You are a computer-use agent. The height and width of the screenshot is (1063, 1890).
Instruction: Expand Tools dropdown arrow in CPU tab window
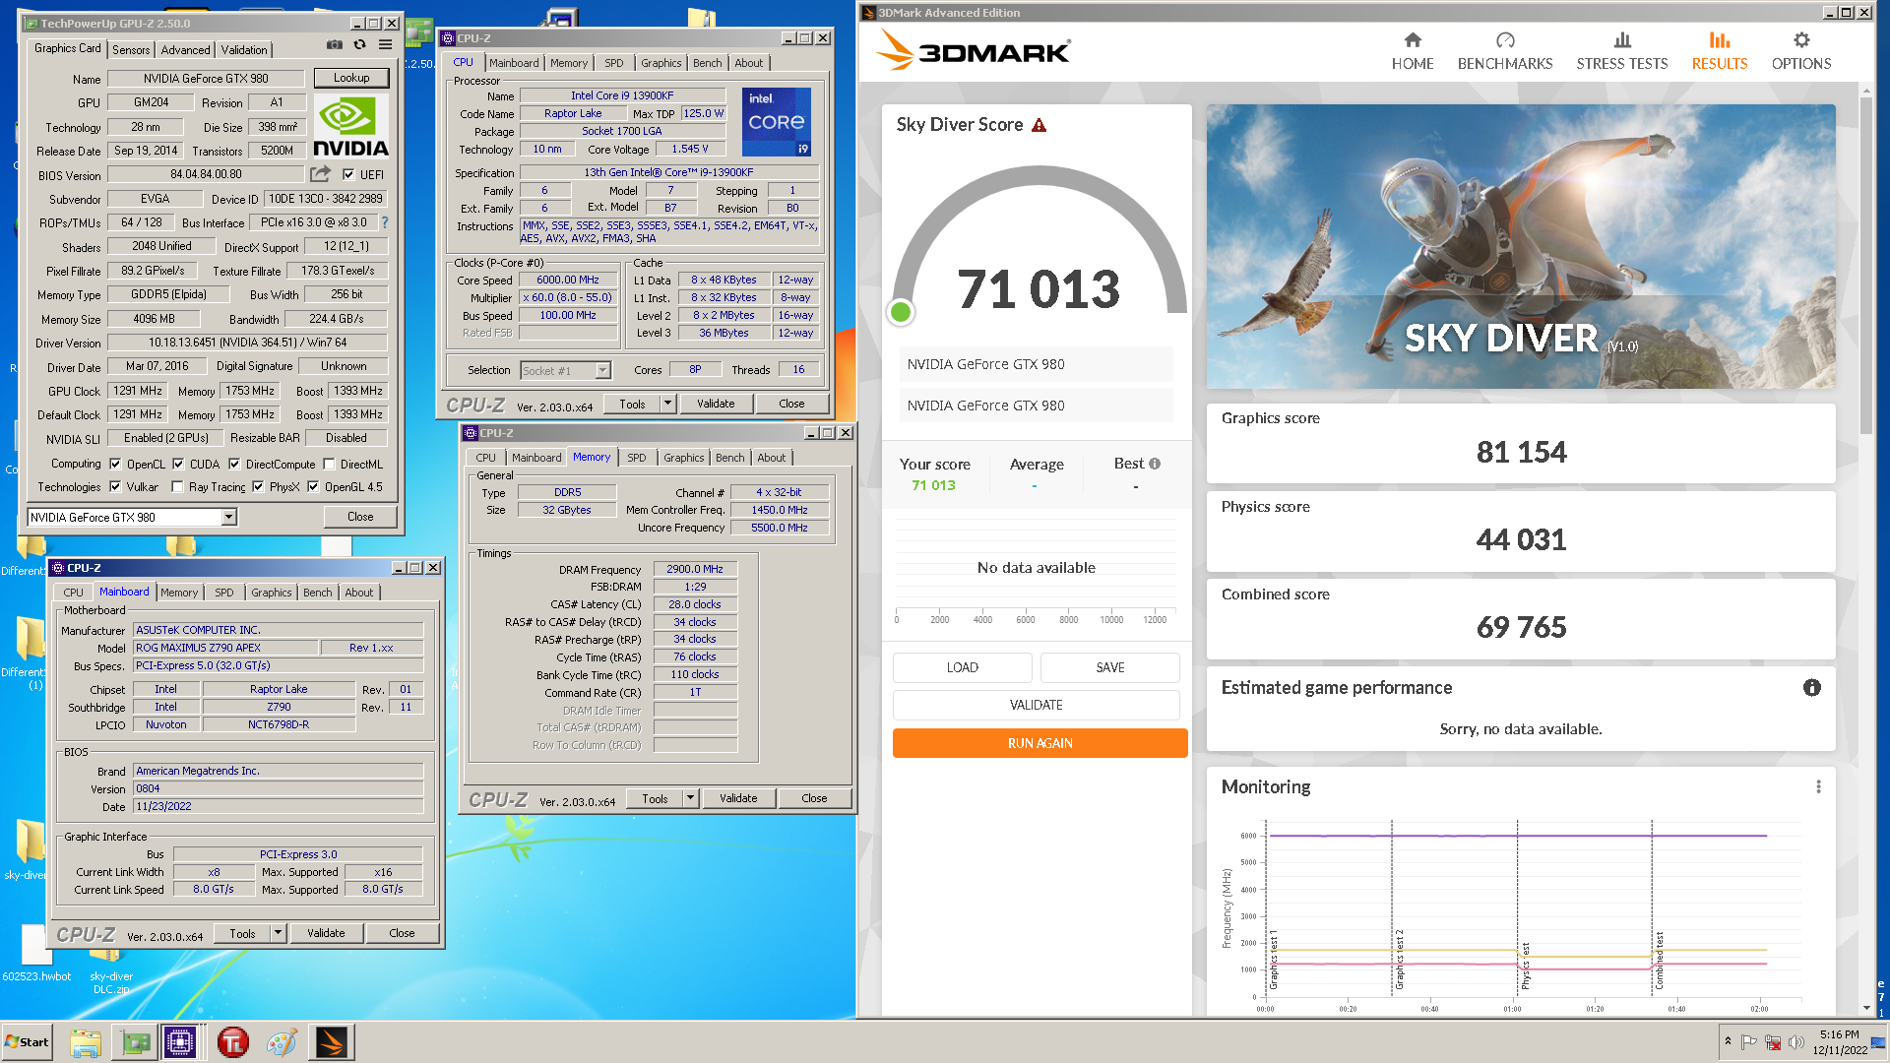click(667, 404)
